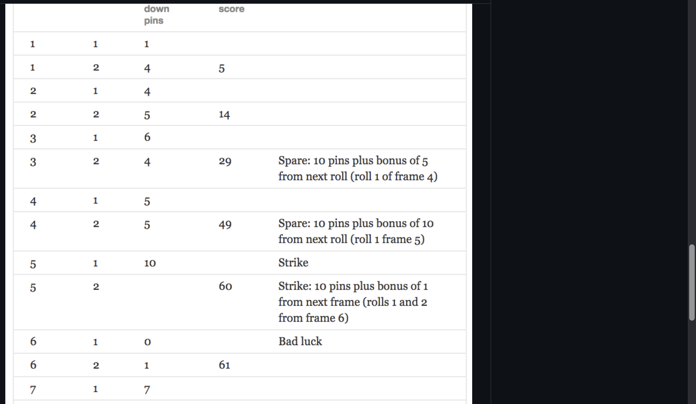This screenshot has width=696, height=404.
Task: Select the score value 5
Action: click(x=222, y=68)
